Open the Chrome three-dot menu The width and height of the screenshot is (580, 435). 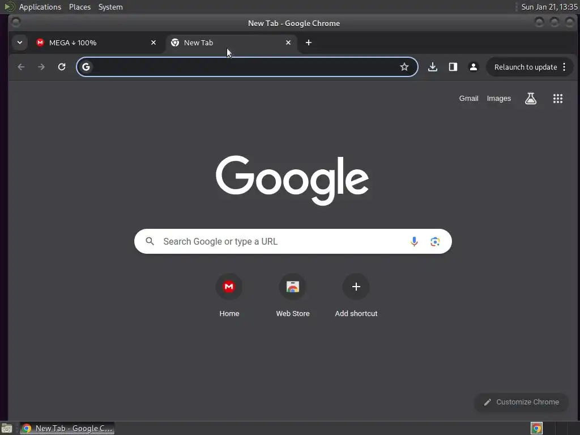[564, 67]
